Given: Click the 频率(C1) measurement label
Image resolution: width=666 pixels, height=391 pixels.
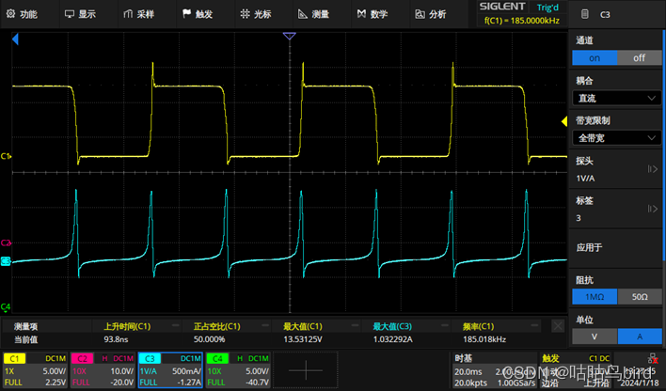Looking at the screenshot, I should tap(478, 326).
